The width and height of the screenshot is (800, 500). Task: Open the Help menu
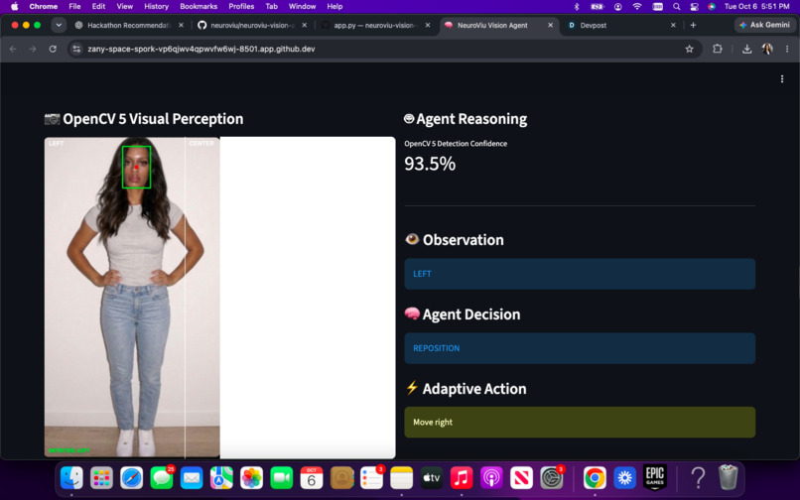(334, 7)
